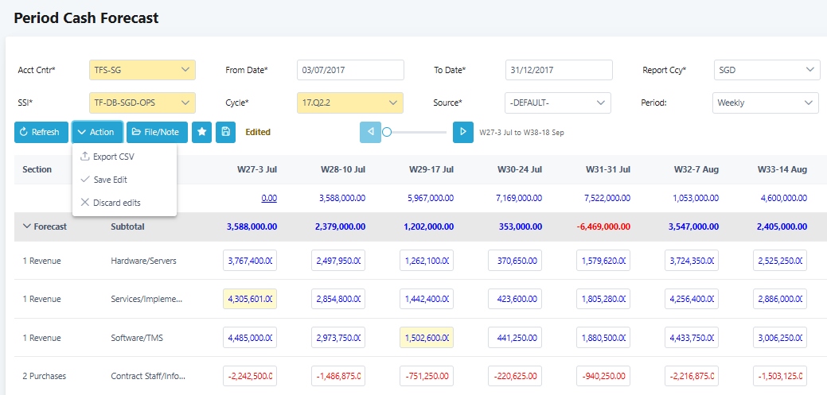The image size is (827, 395).
Task: Click the next period arrow button
Action: [x=463, y=132]
